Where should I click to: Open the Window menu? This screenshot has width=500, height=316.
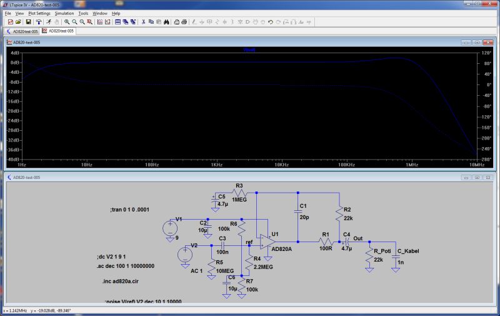[x=100, y=13]
